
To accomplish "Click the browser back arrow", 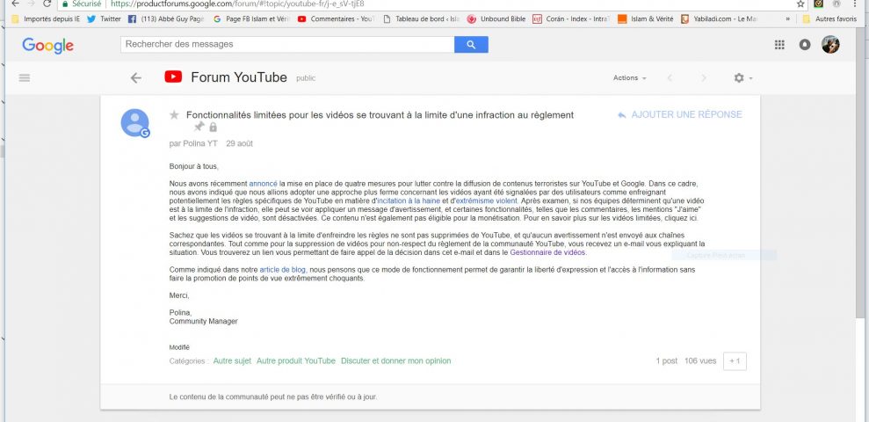I will coord(16,4).
